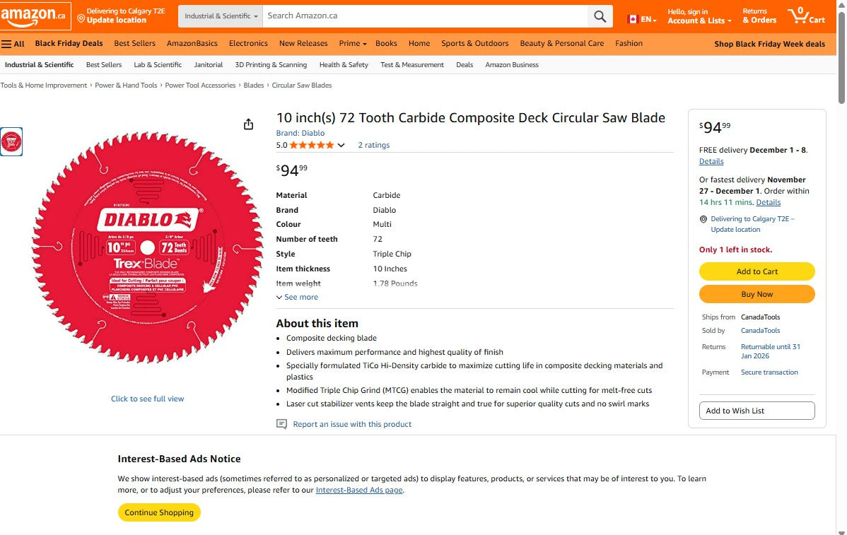Select the Industrial & Scientific search category dropdown
The width and height of the screenshot is (847, 535).
[220, 16]
